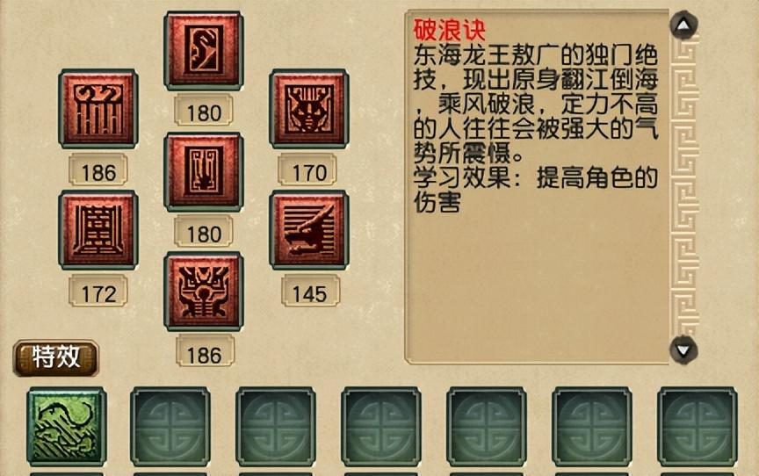Select the last empty jade slot in bottom row

(x=698, y=427)
